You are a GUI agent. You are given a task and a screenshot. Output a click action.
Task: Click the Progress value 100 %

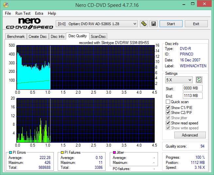(x=200, y=157)
